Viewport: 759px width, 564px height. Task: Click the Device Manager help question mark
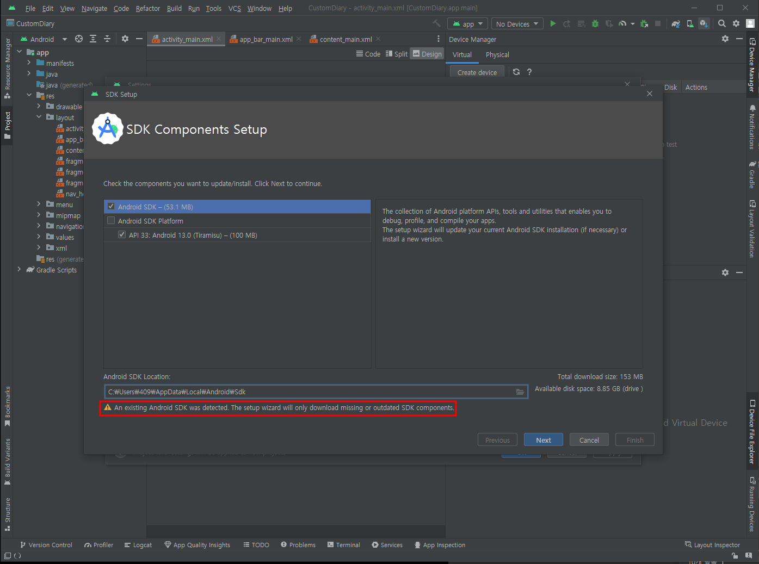point(529,72)
